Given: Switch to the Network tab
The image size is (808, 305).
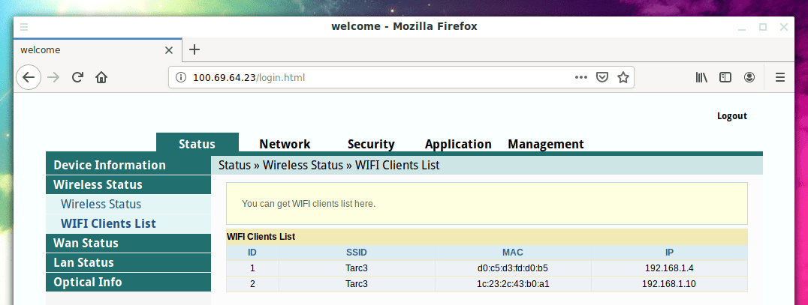Looking at the screenshot, I should 285,144.
